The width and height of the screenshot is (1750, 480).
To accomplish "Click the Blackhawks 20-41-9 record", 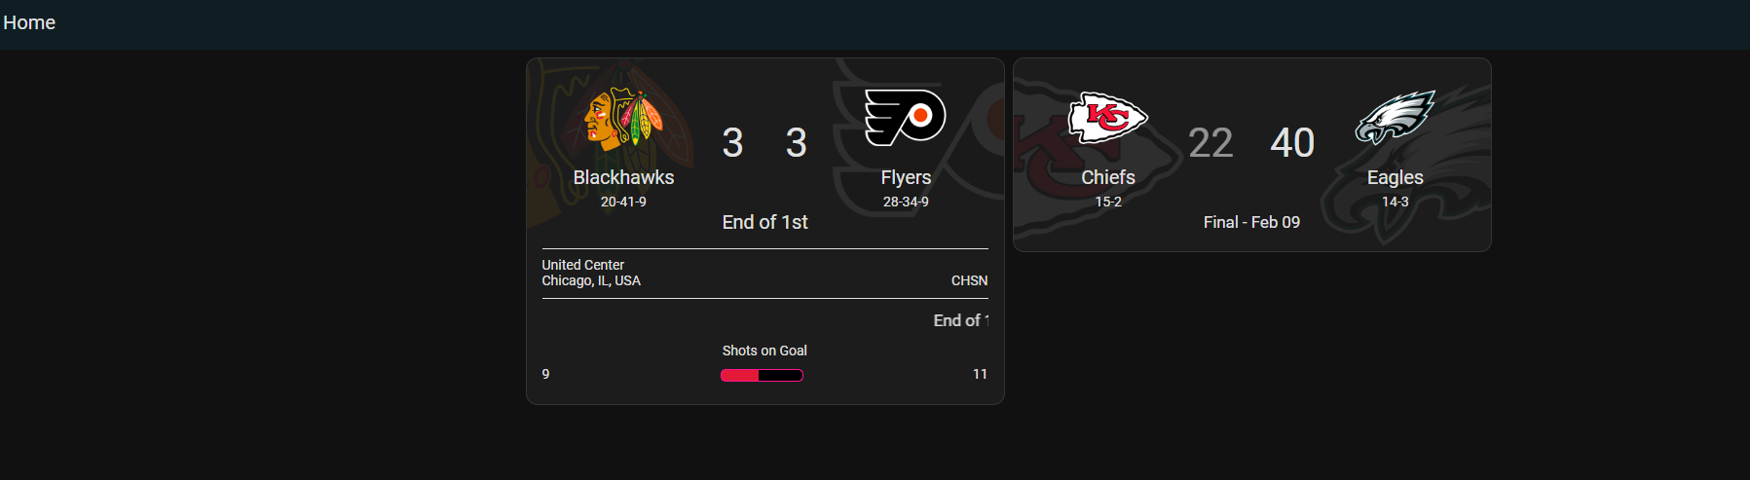I will click(623, 202).
